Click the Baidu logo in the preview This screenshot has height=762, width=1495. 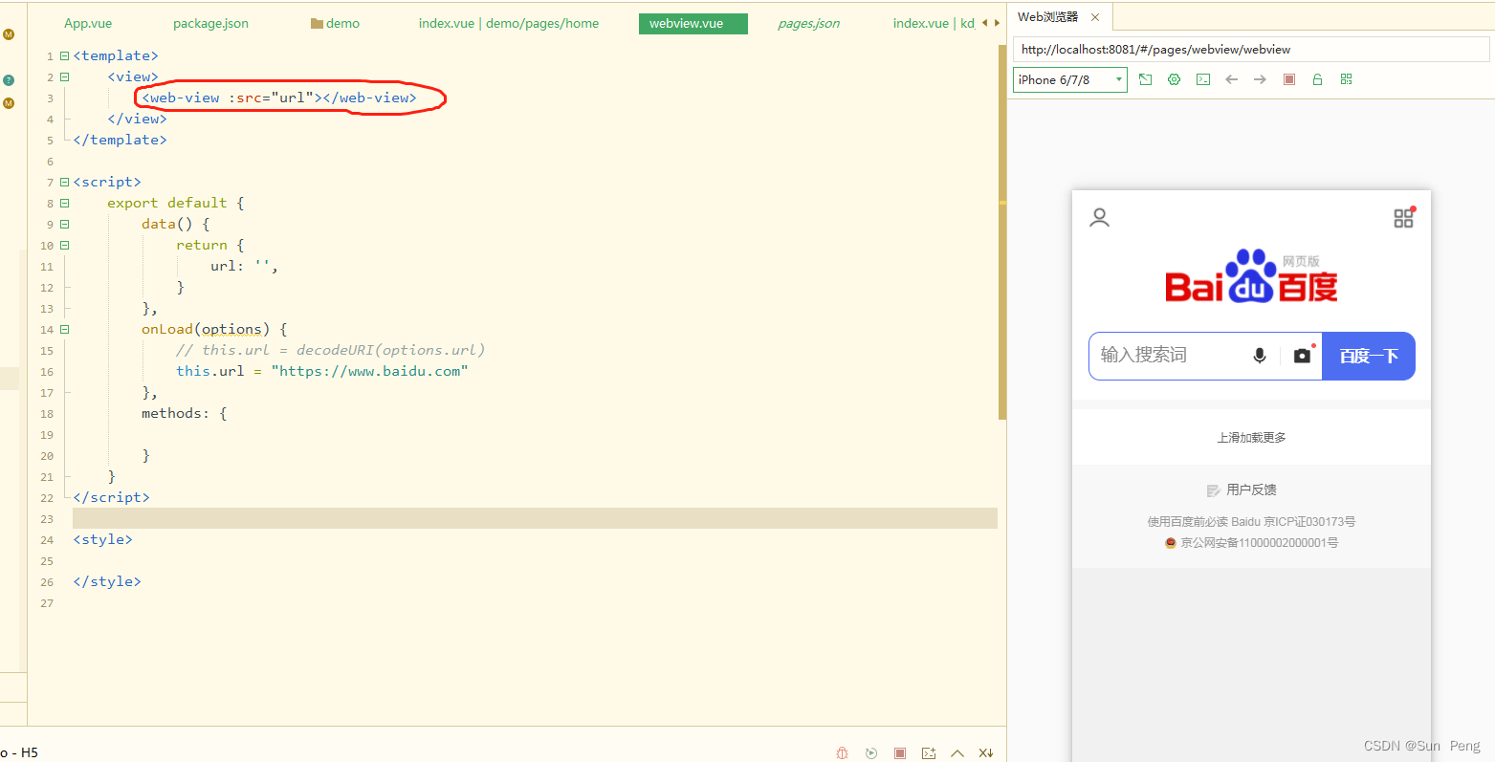(1251, 276)
